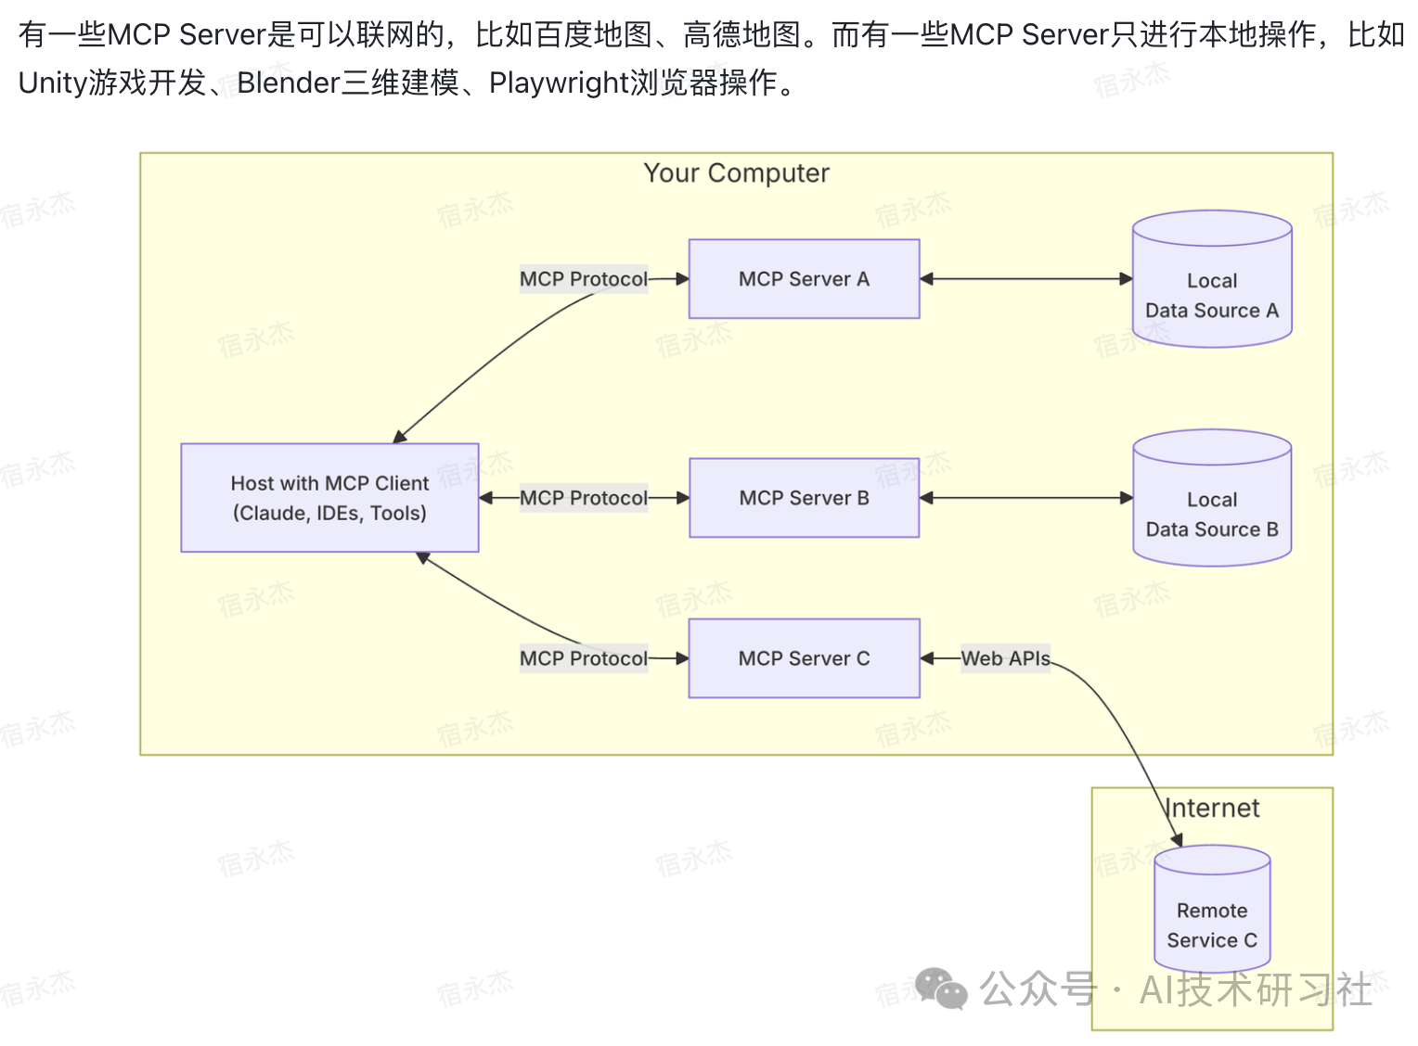Click the 公众号 · AI技术研习社 watermark text

tap(1175, 989)
